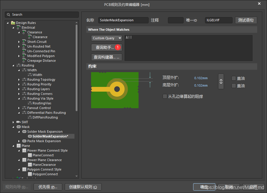Click the Mask category icon

[x=19, y=127]
